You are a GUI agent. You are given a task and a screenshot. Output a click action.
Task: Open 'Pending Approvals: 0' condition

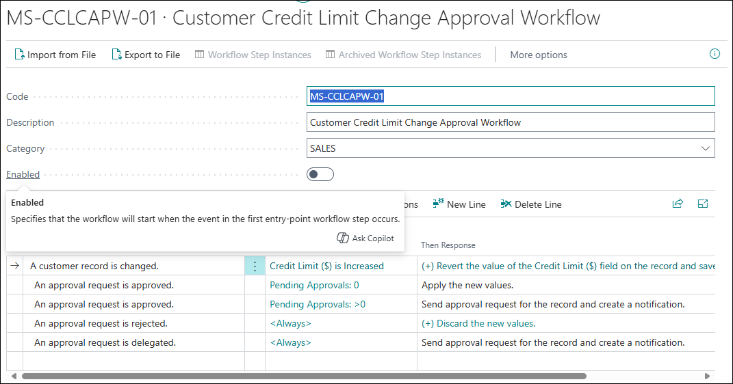pyautogui.click(x=314, y=285)
